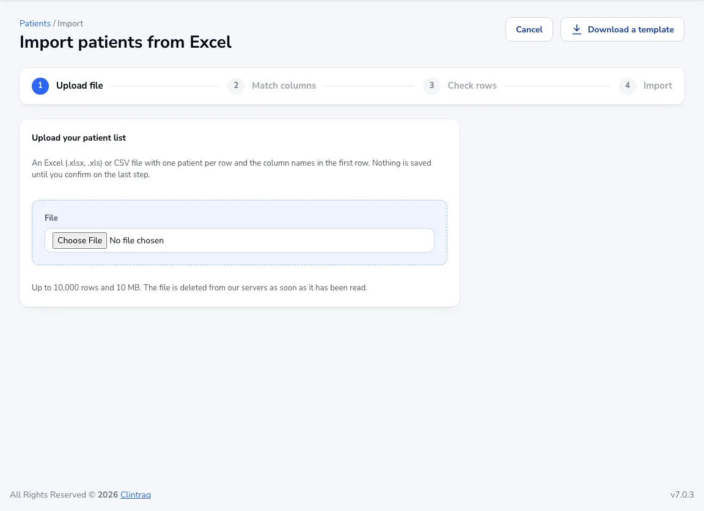Open the Patients breadcrumb link

click(35, 23)
